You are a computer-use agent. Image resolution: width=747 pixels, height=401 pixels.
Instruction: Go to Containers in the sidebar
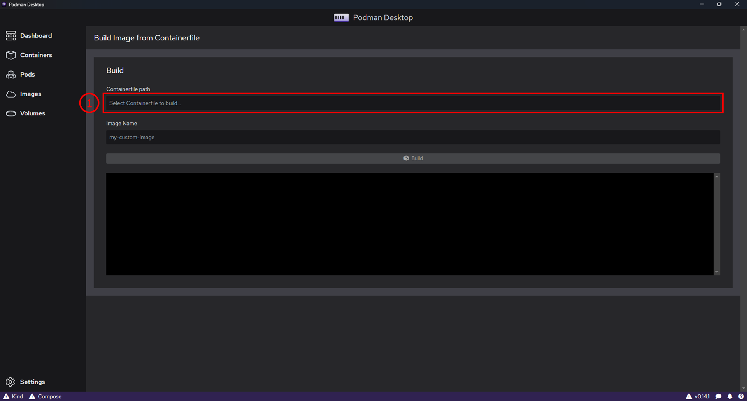pyautogui.click(x=29, y=55)
